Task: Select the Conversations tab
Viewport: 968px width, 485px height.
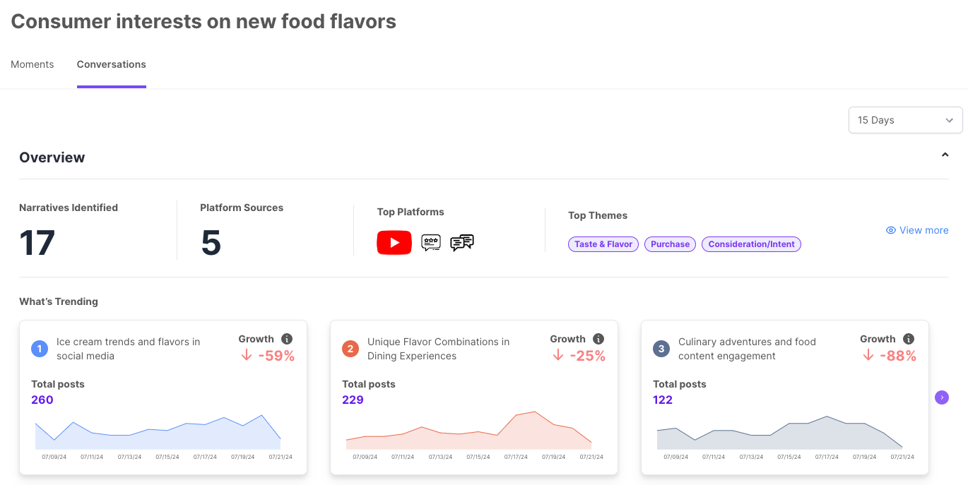Action: coord(112,64)
